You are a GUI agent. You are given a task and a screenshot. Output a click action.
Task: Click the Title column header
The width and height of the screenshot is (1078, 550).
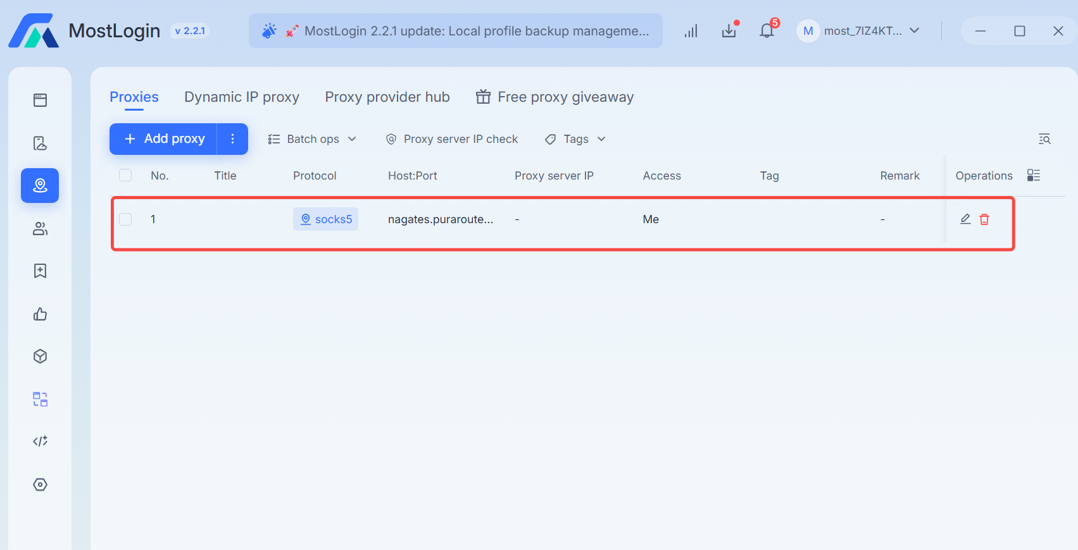pos(225,176)
